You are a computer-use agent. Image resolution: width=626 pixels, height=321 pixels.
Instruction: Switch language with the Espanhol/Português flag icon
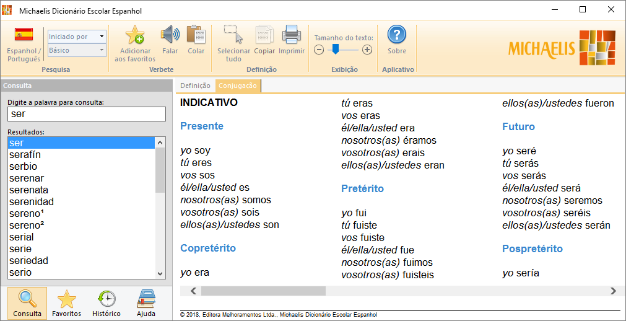click(x=24, y=35)
